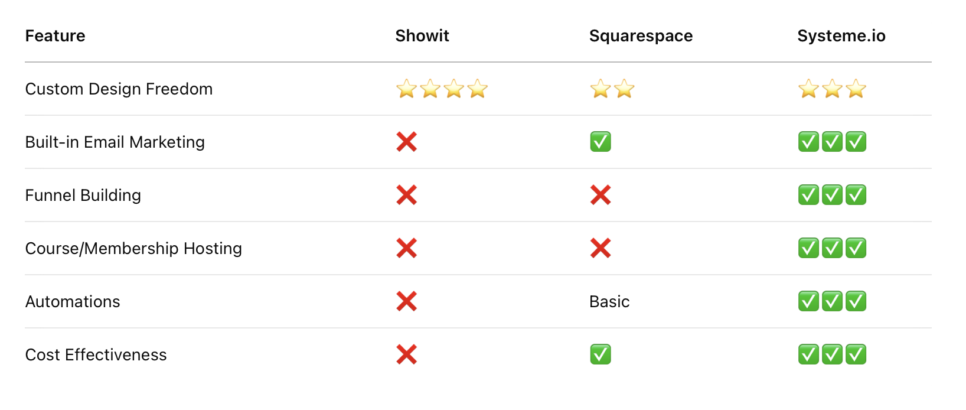966x410 pixels.
Task: Click the Feature column header
Action: [x=56, y=36]
